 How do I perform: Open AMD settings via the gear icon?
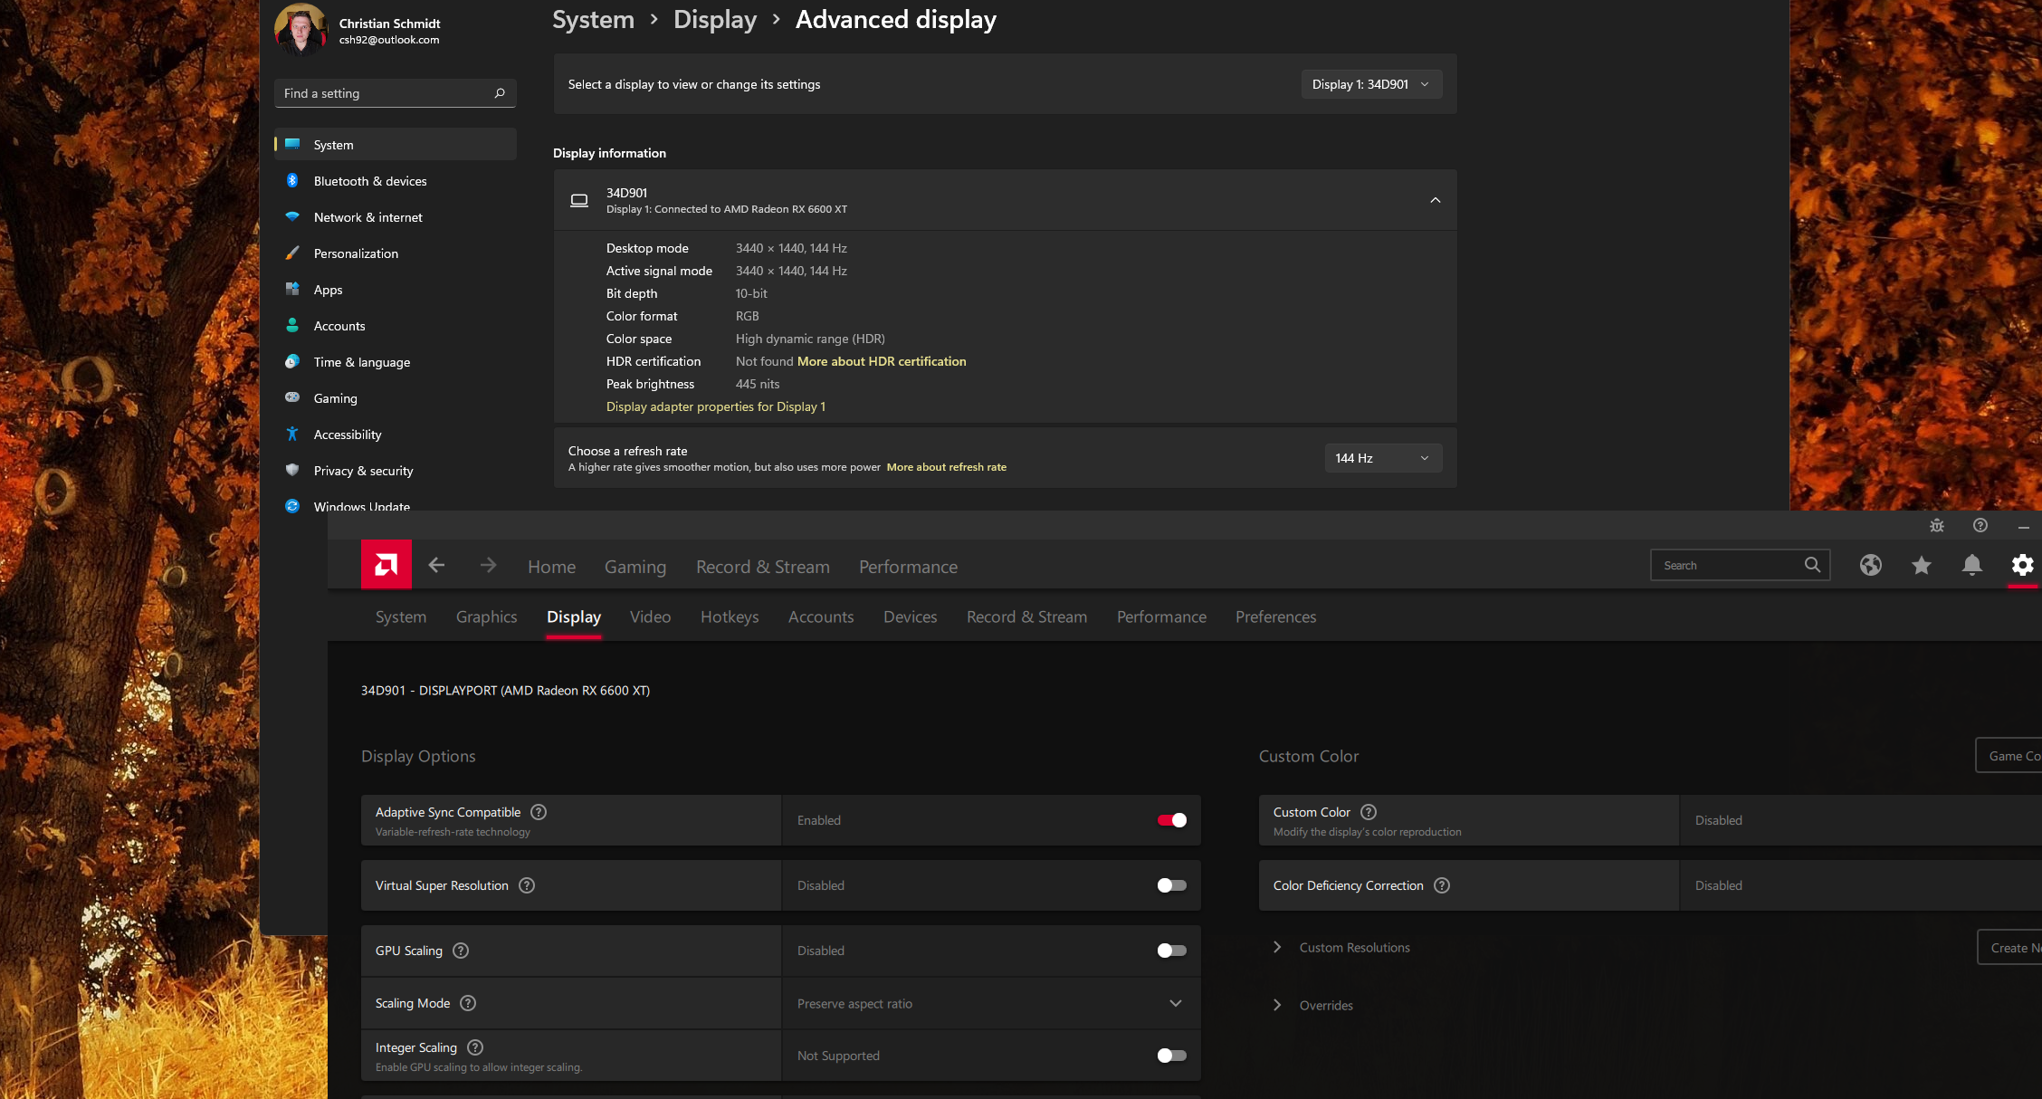click(x=2022, y=566)
